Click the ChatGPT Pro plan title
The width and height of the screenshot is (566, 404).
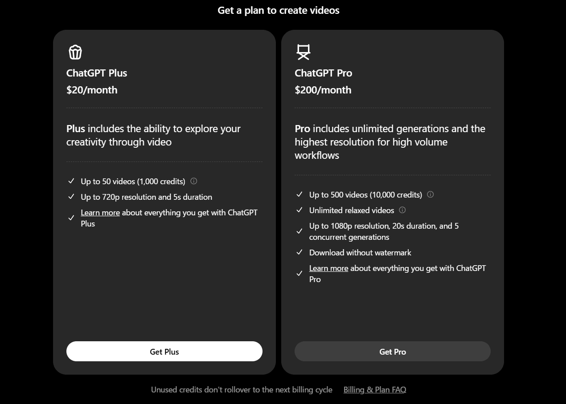323,73
